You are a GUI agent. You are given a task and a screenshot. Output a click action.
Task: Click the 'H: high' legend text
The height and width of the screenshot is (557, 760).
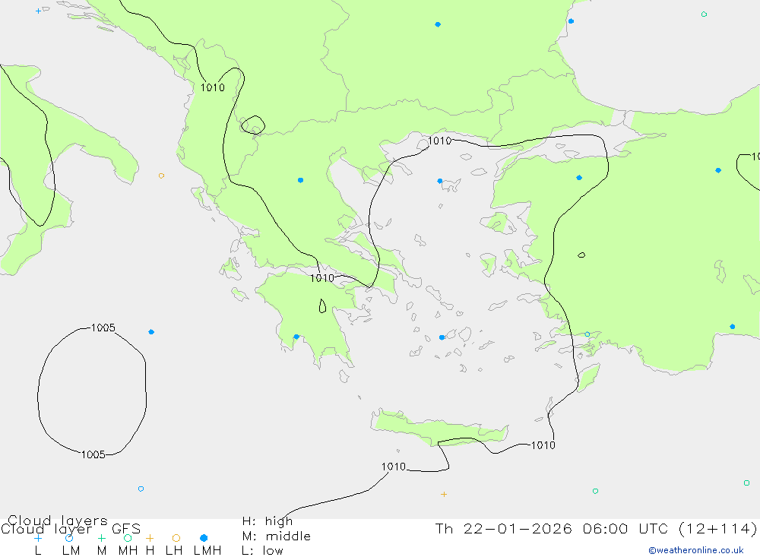pos(268,521)
